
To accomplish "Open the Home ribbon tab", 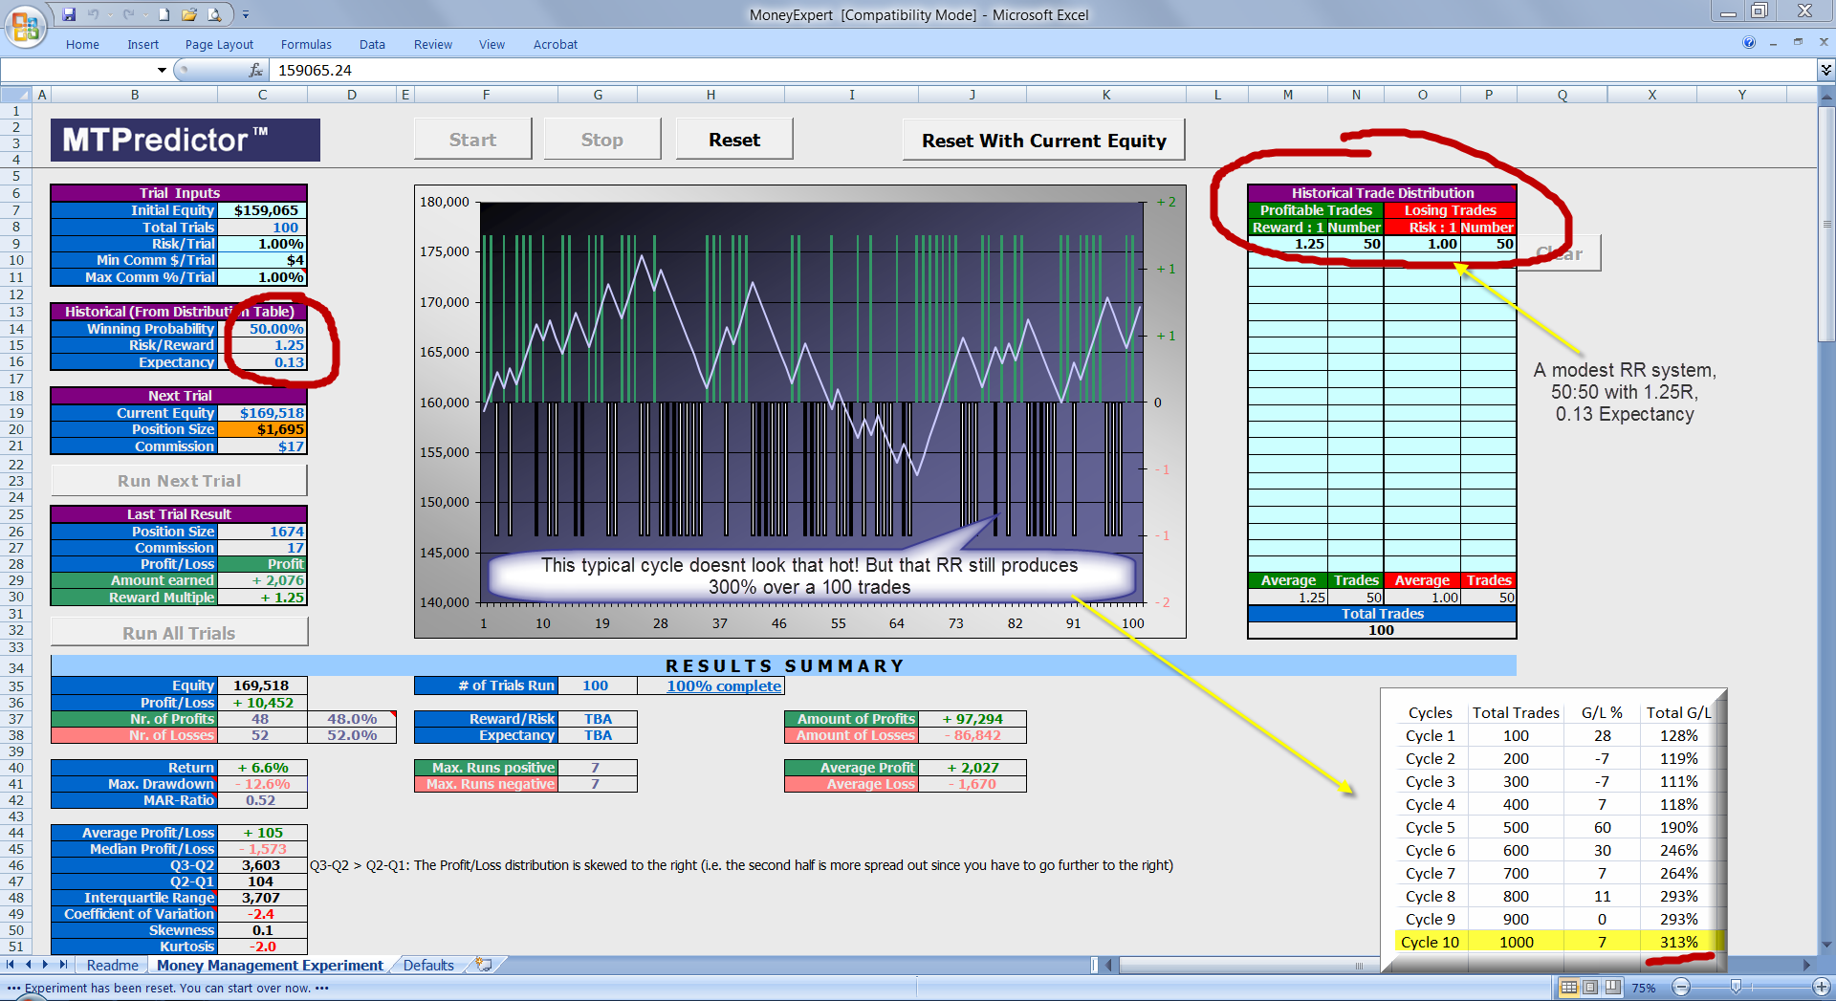I will [x=82, y=44].
